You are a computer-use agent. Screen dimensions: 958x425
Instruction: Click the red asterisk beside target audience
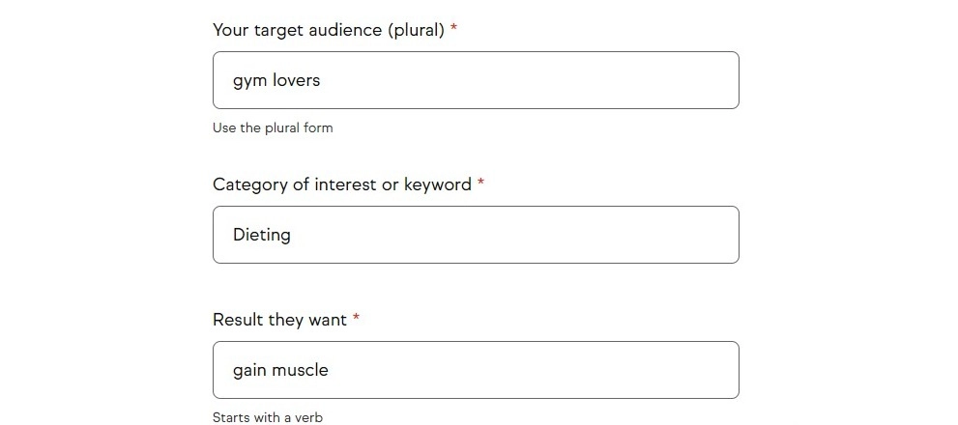[x=453, y=29]
